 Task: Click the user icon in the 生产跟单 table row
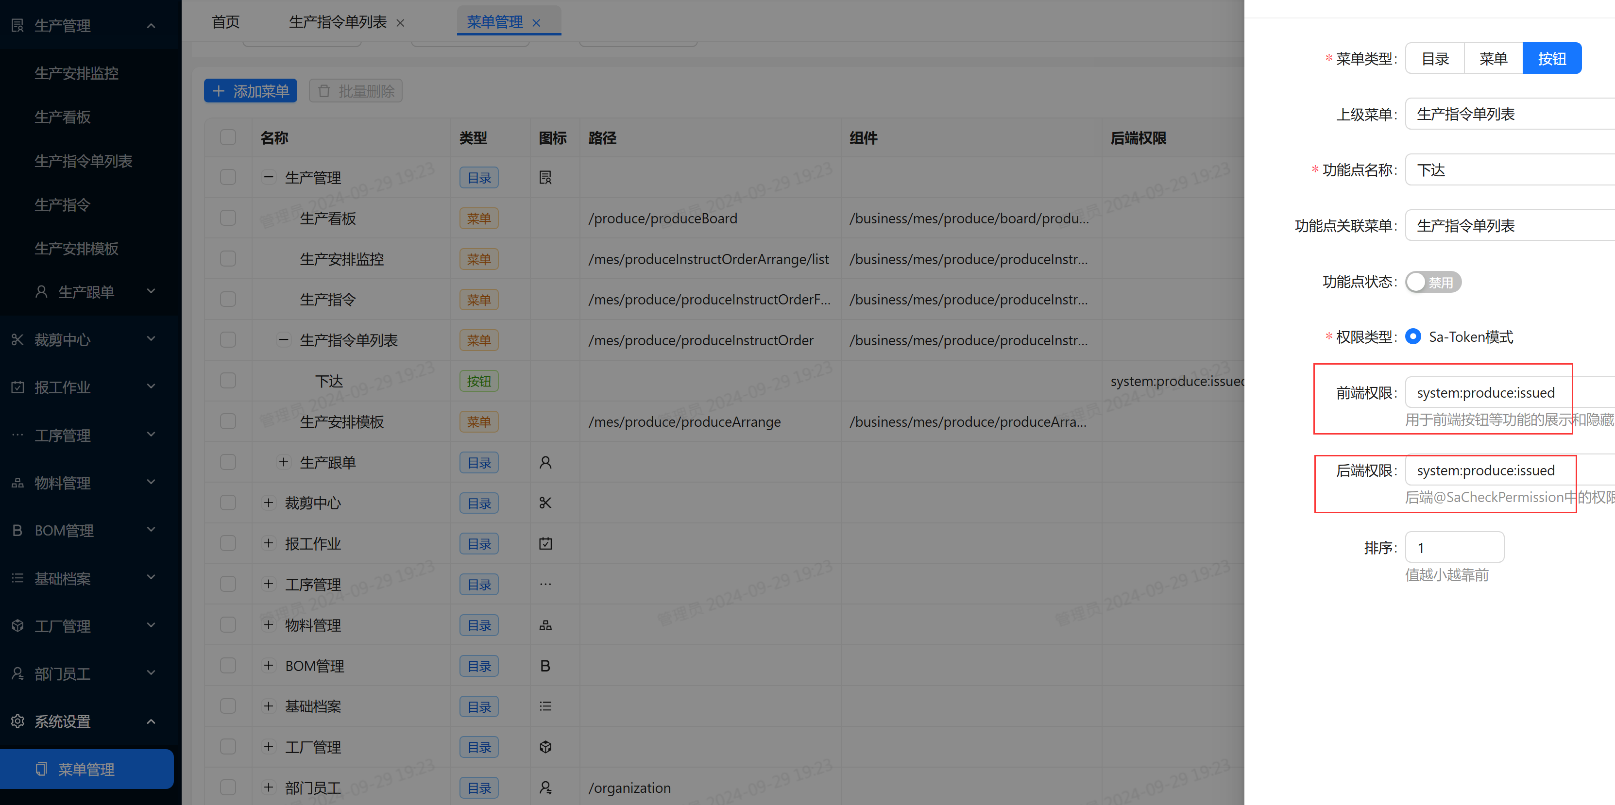coord(545,462)
